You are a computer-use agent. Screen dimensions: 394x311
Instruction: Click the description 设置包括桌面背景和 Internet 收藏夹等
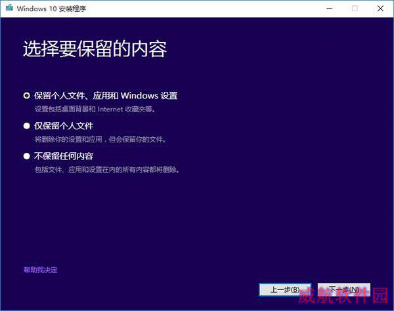pos(95,109)
